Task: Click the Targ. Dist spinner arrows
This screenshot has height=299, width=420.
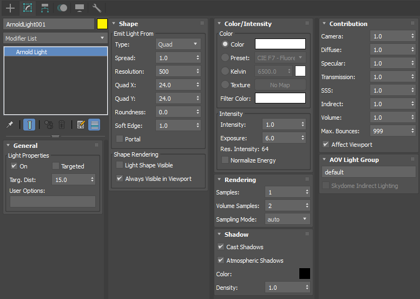Action: (92, 180)
